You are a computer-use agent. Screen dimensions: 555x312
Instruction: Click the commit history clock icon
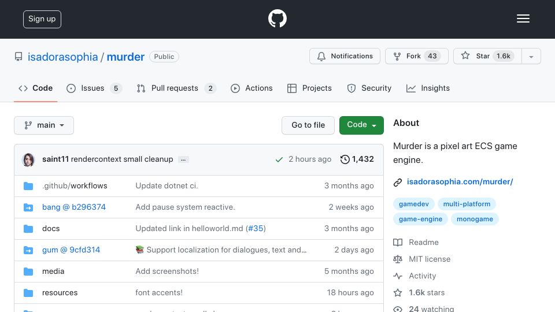coord(345,159)
